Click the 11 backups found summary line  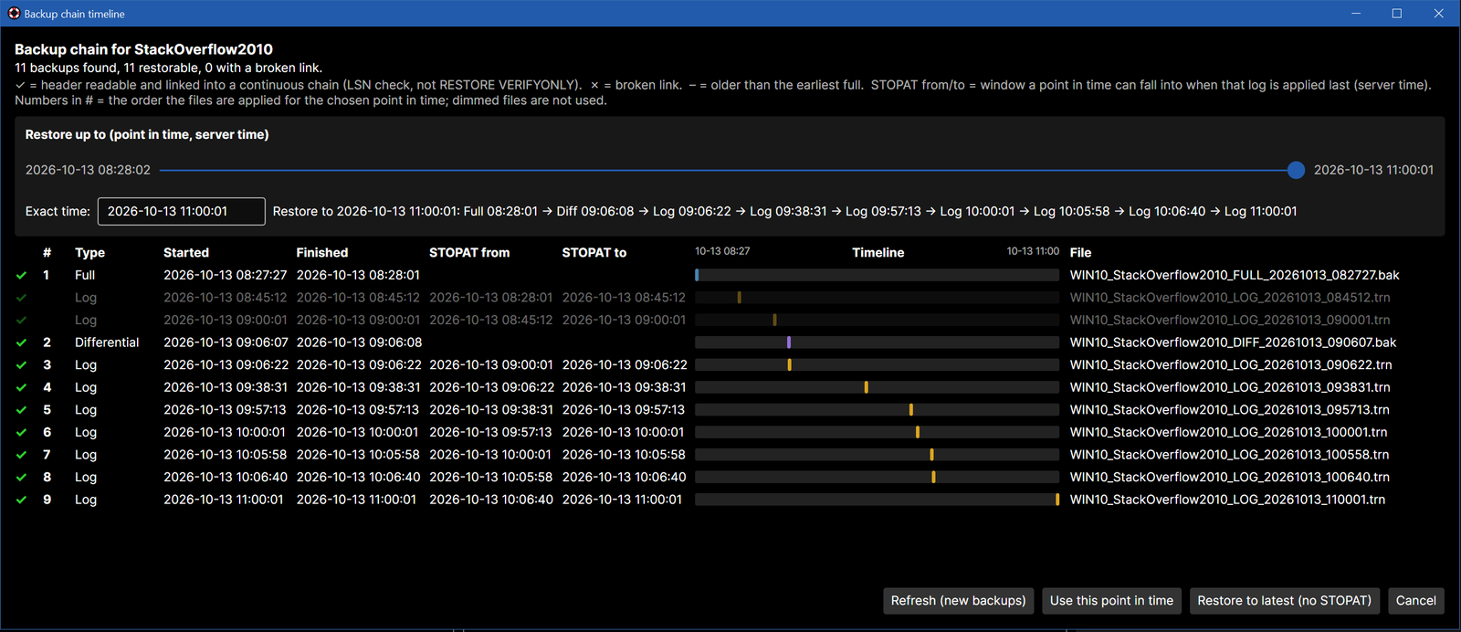coord(168,68)
